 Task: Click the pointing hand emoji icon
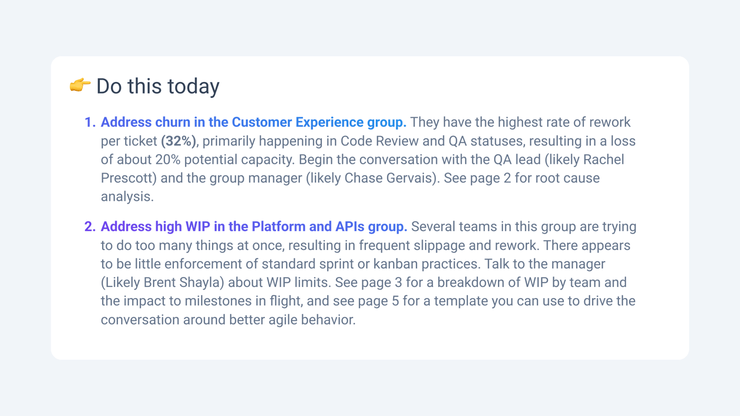click(x=80, y=85)
